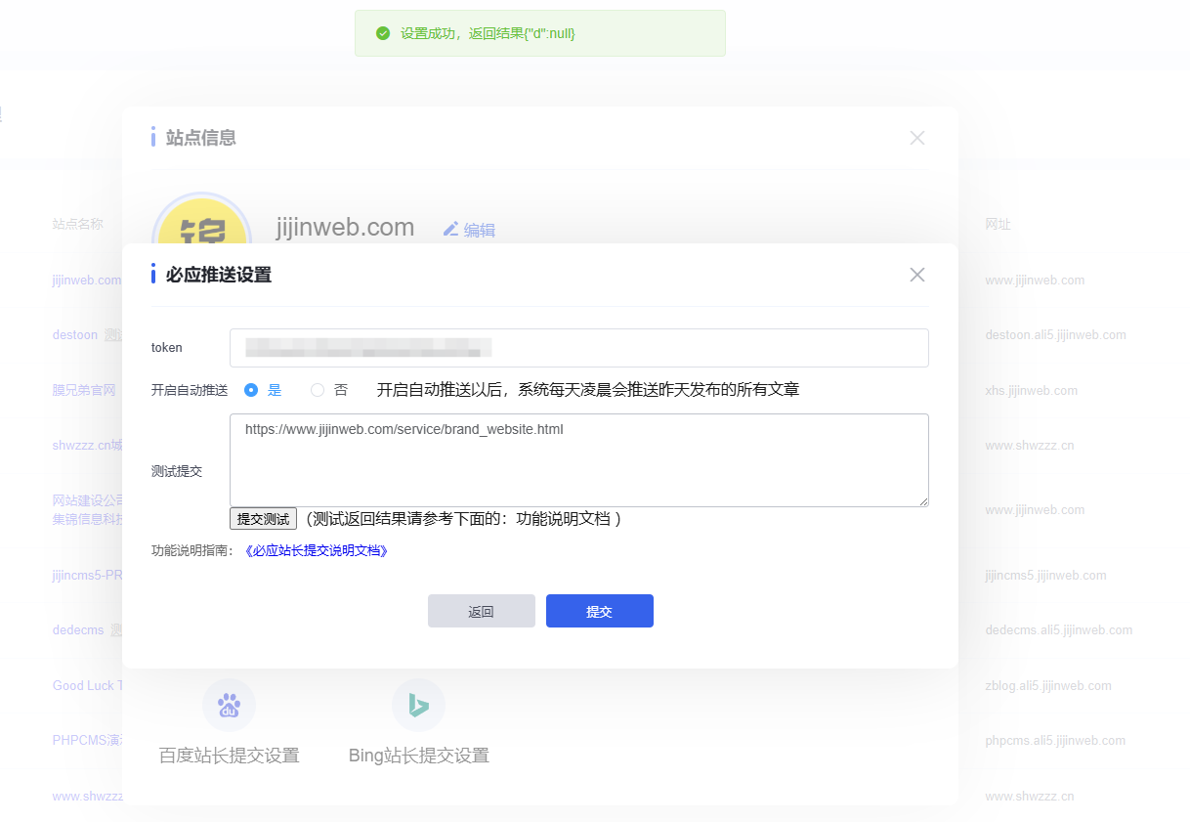This screenshot has height=822, width=1190.
Task: Click the dedecms site name
Action: [x=78, y=630]
